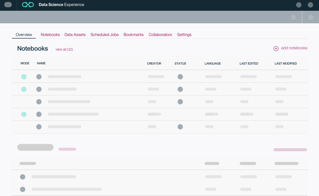Sort by the NAME column header
Image resolution: width=319 pixels, height=196 pixels.
tap(41, 63)
